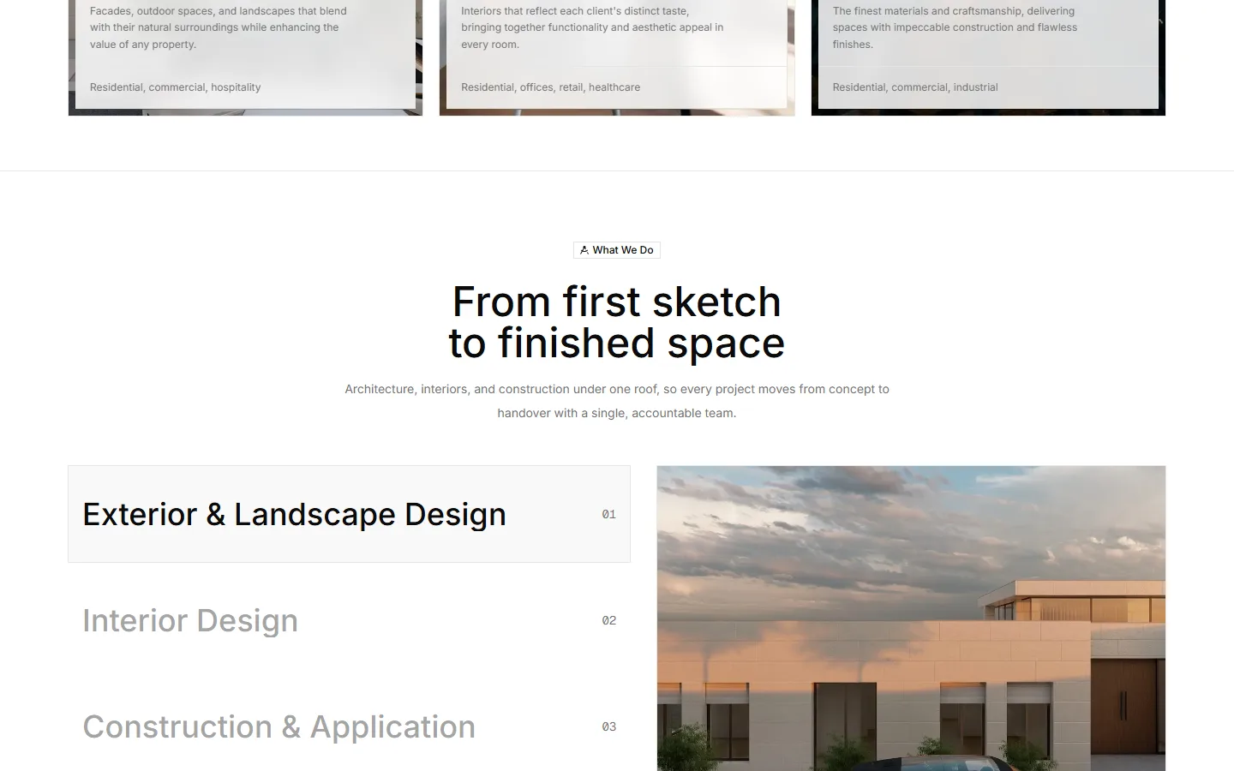Click the 'The finest materials and craftsmanship' description
The image size is (1234, 771).
tap(955, 27)
